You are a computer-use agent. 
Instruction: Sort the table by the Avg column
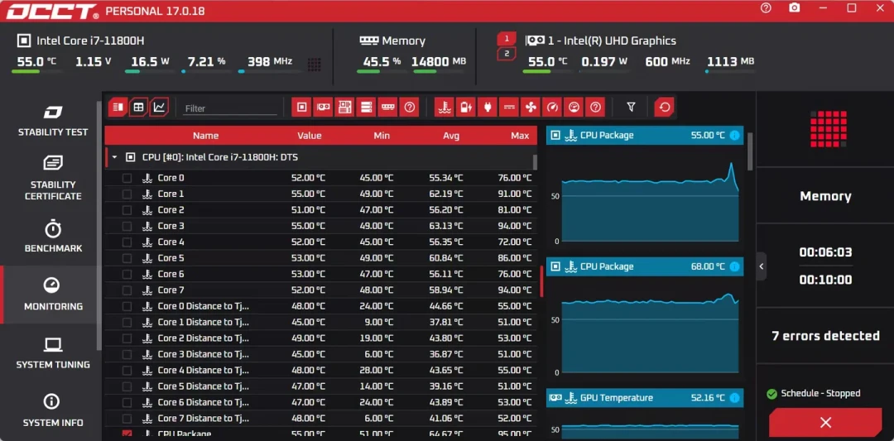point(451,136)
